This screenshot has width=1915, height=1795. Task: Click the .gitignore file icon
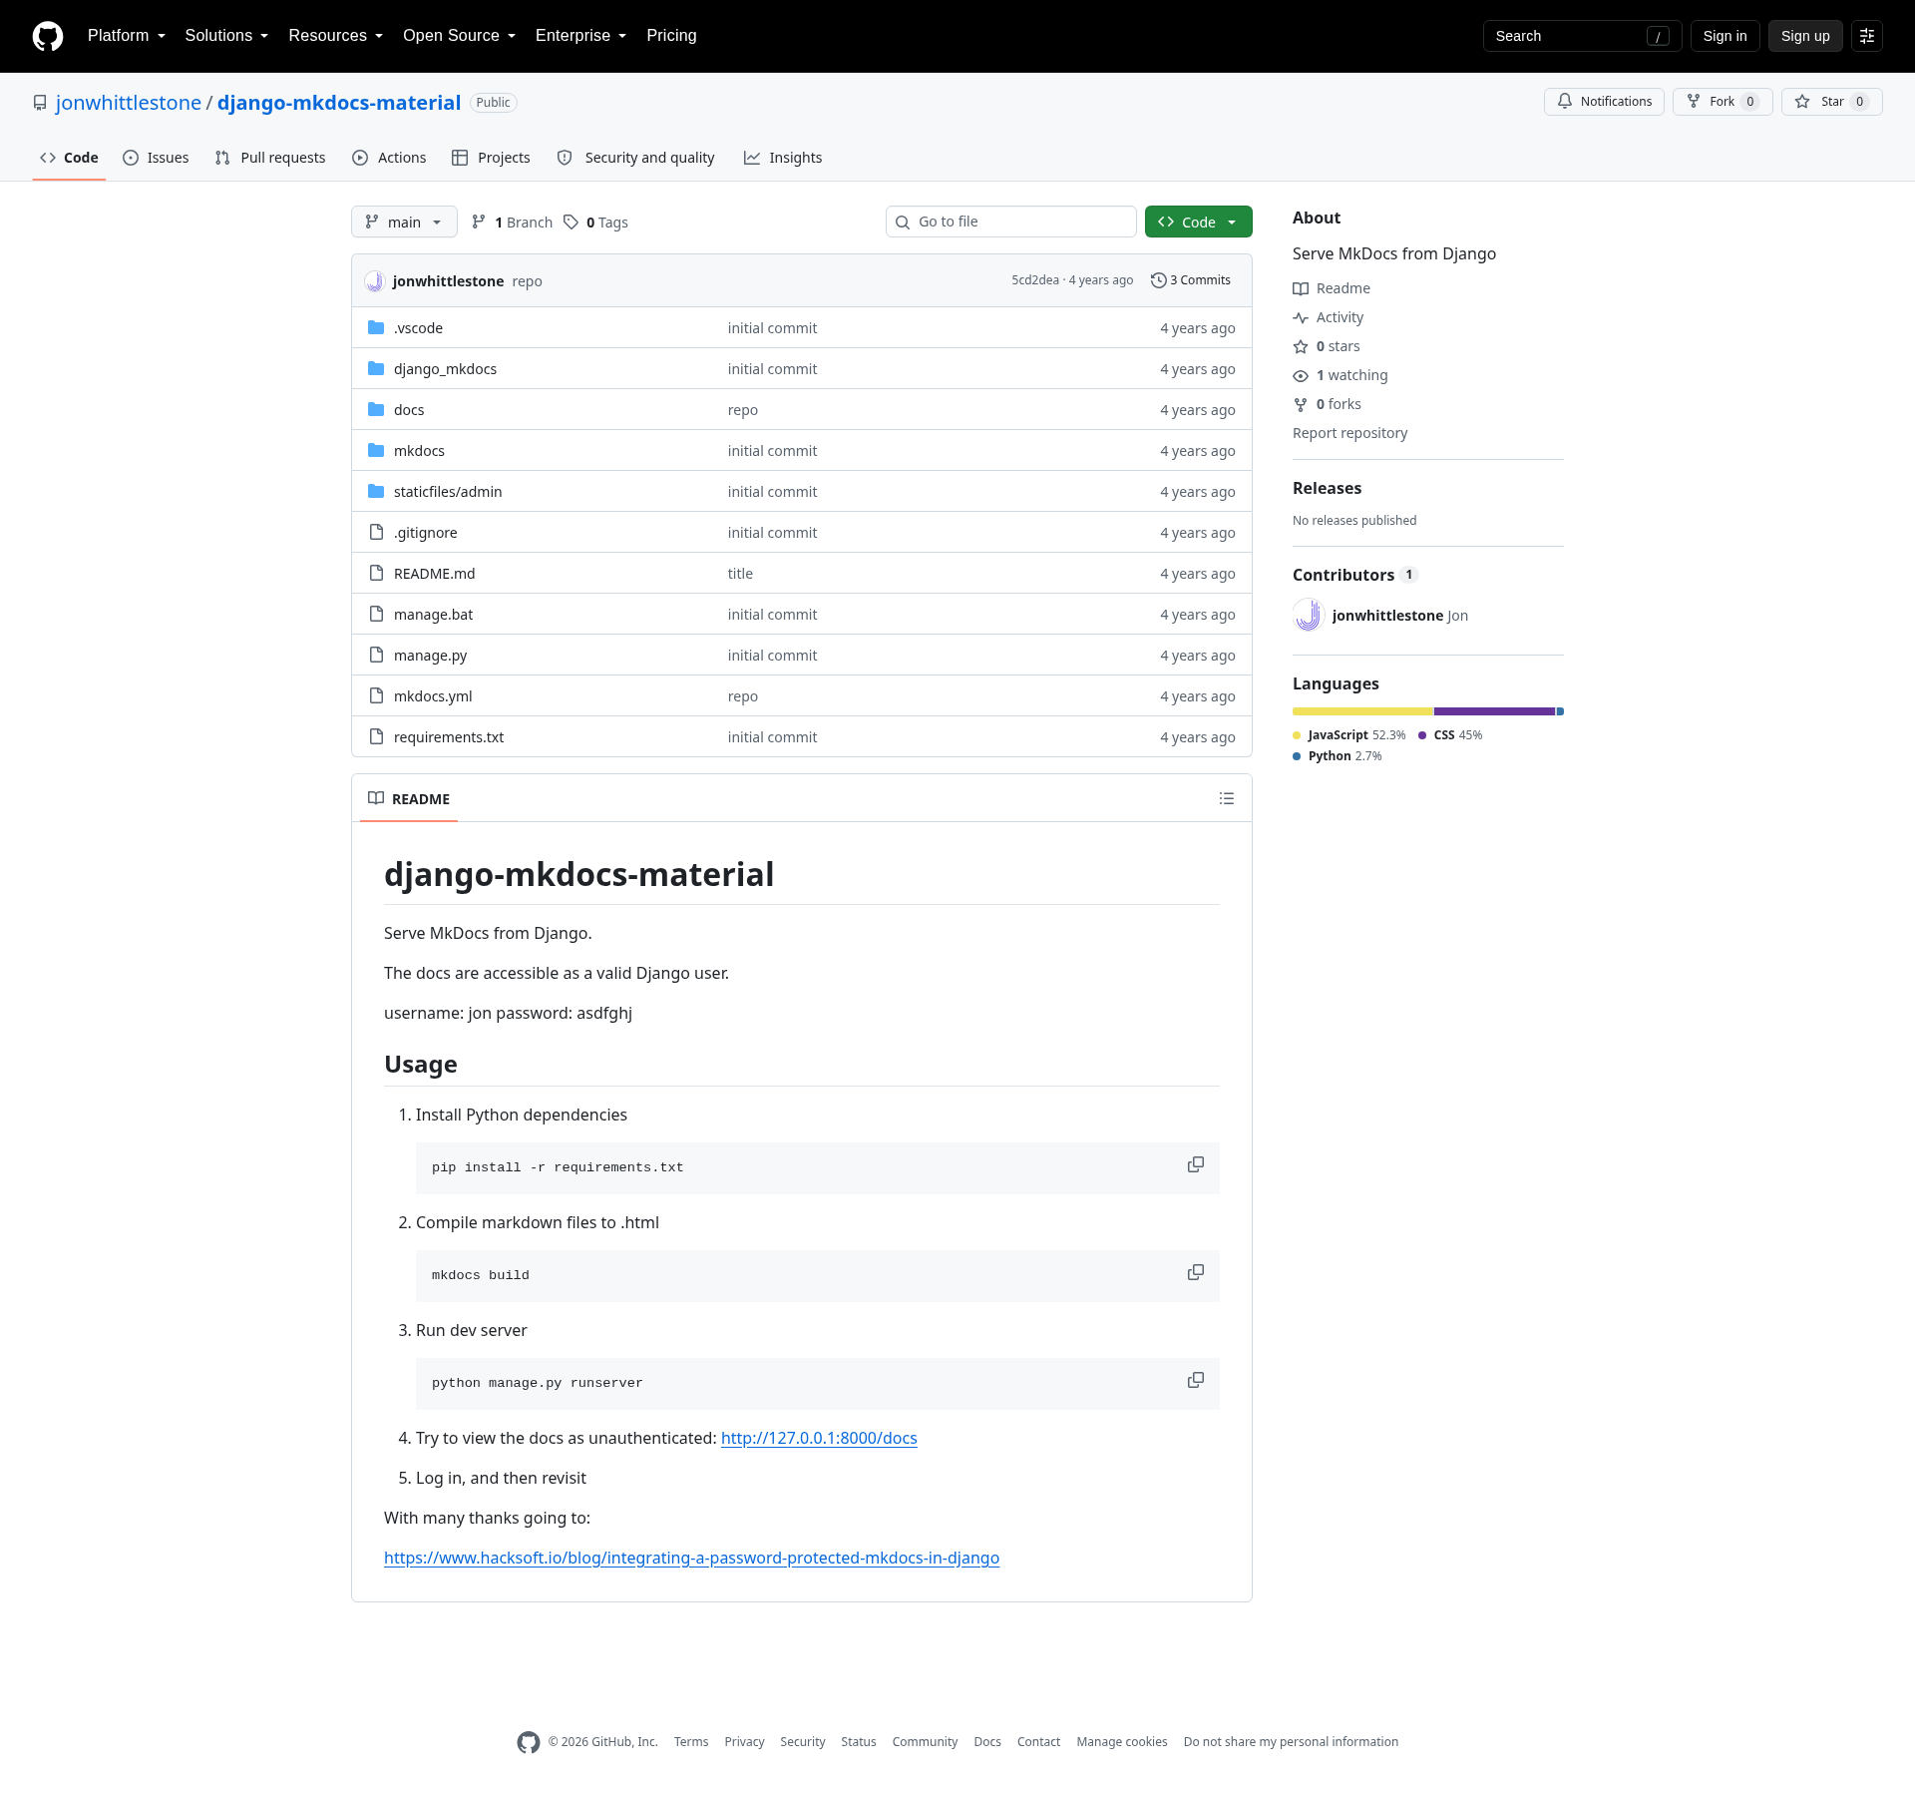tap(376, 532)
